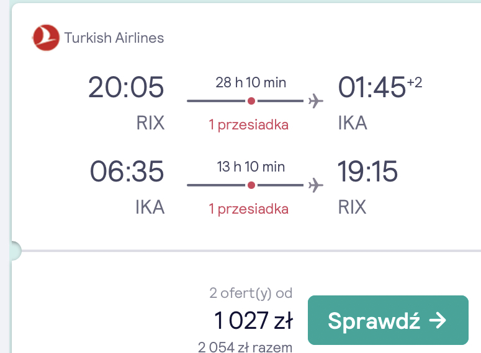The height and width of the screenshot is (353, 481).
Task: Click the +2 days arrival indicator
Action: [x=415, y=82]
